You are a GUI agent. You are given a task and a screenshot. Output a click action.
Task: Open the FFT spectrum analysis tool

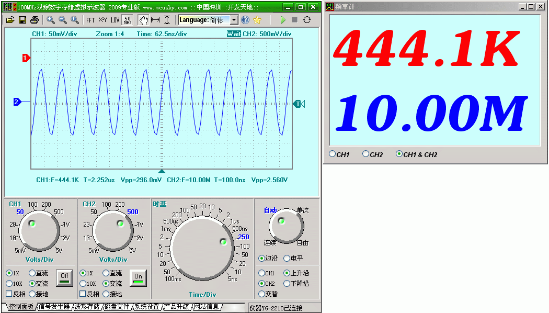coord(90,20)
